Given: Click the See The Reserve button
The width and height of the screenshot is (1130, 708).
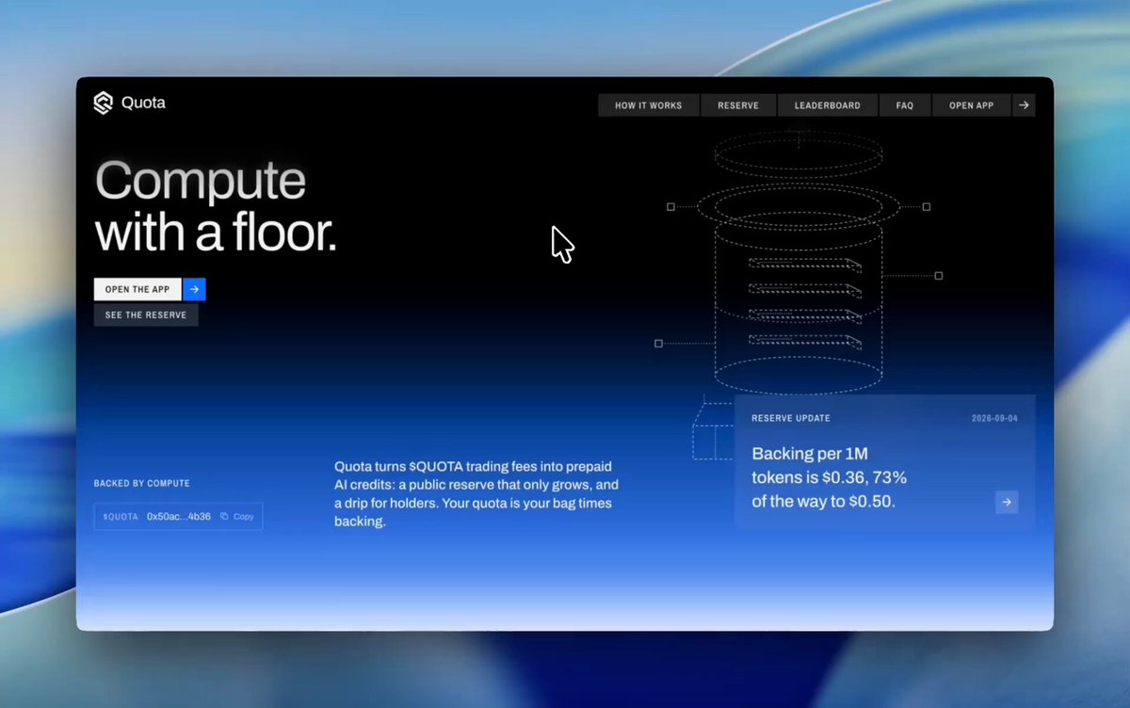Looking at the screenshot, I should point(146,314).
